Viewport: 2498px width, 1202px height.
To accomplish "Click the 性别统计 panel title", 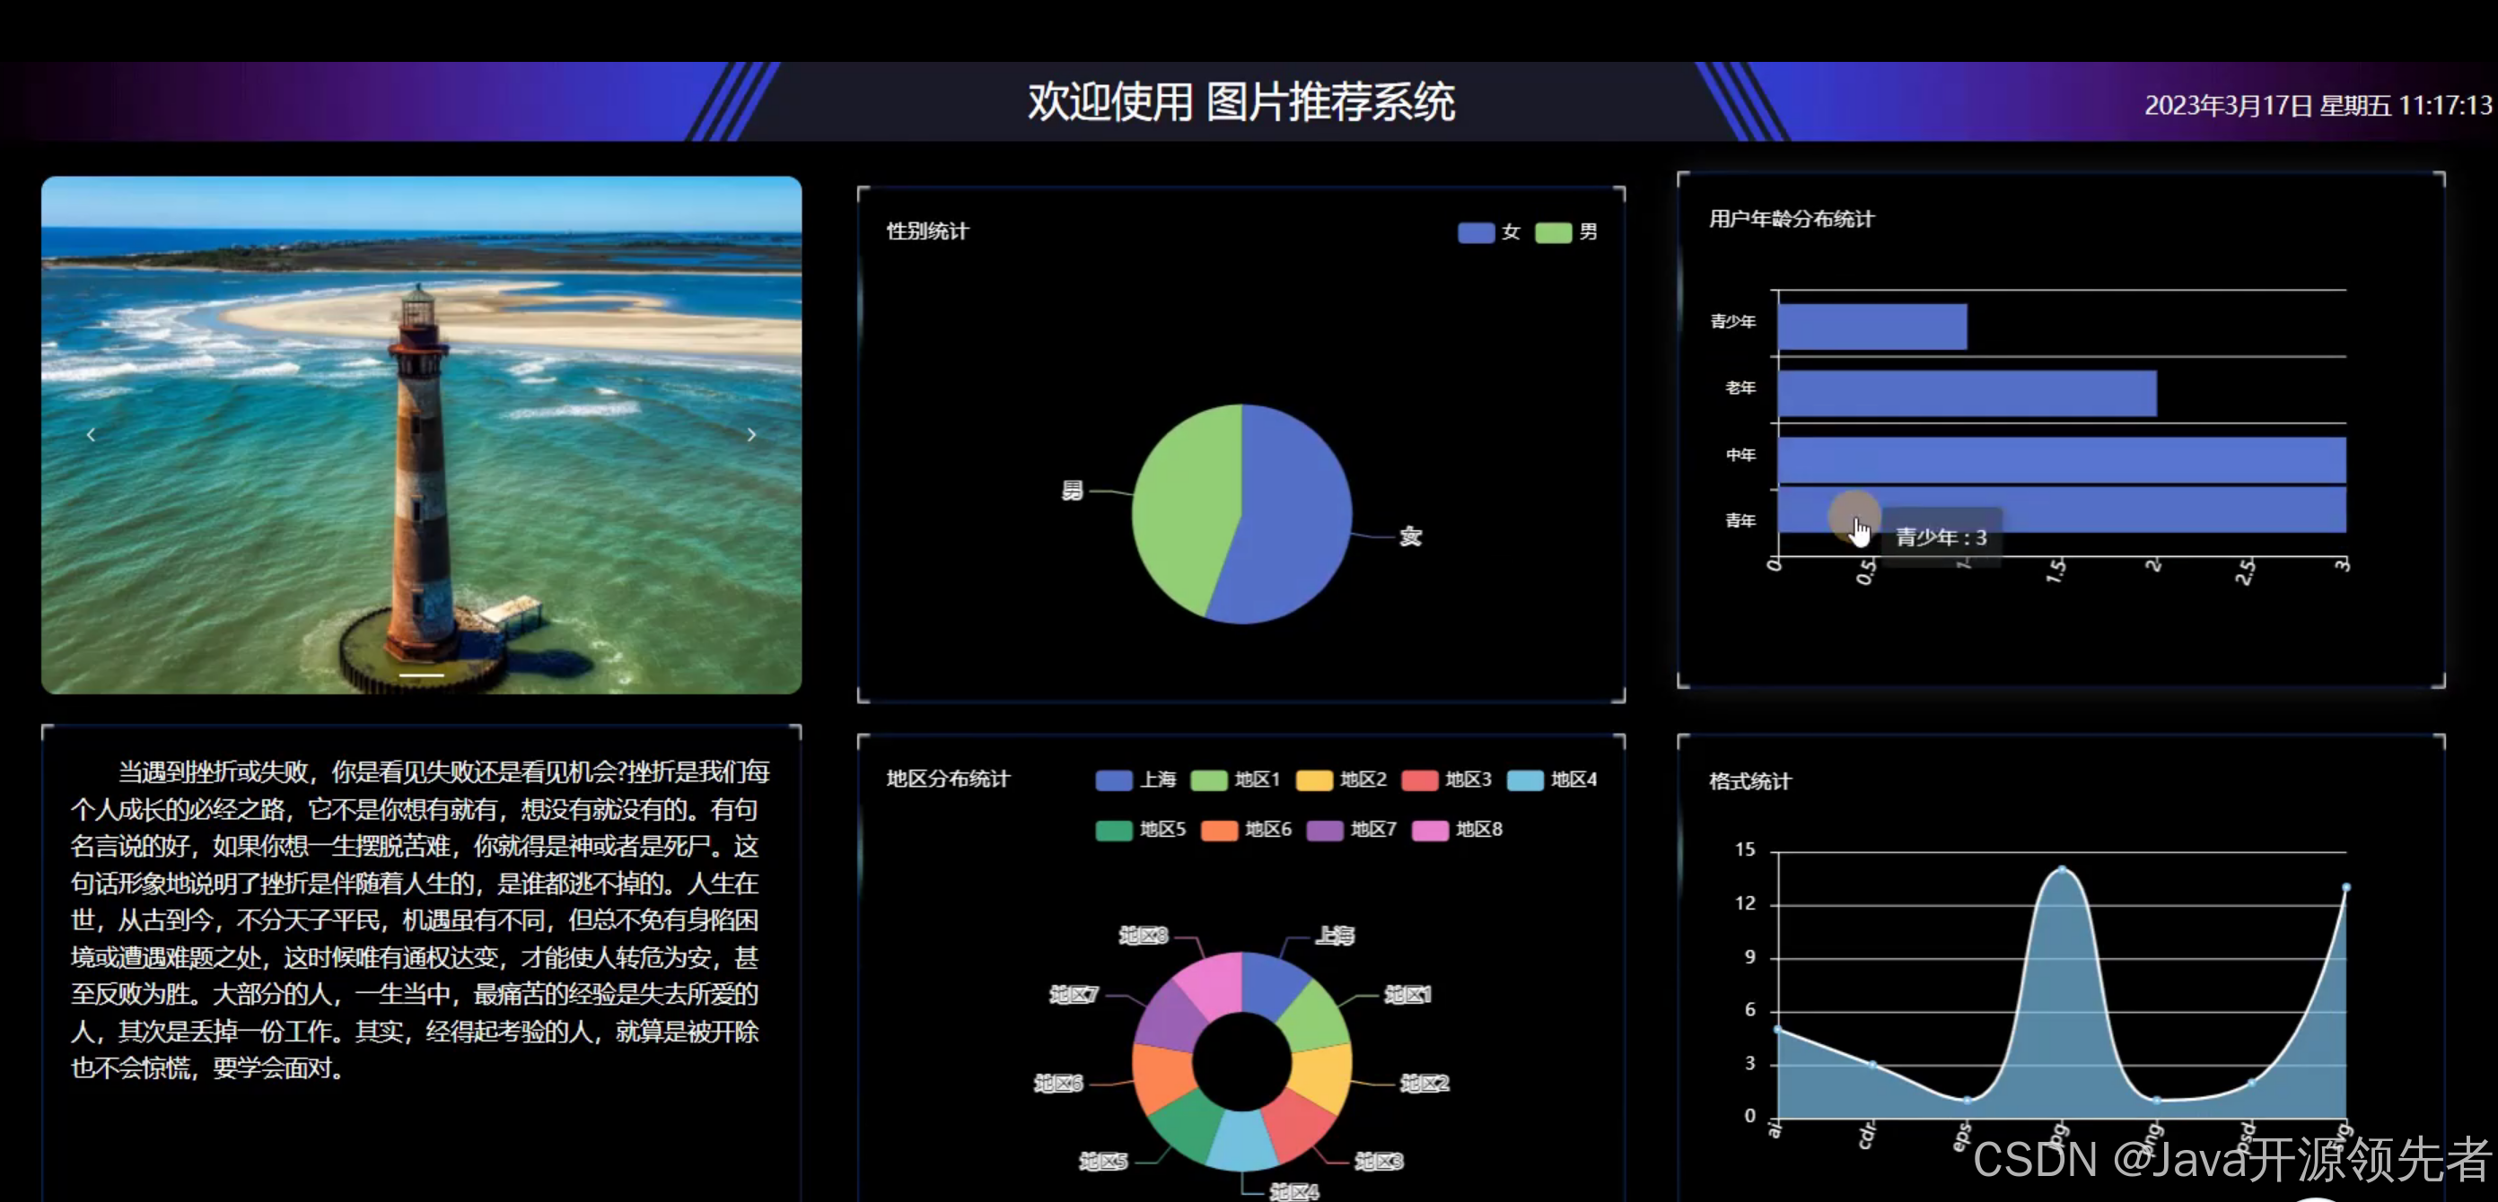I will (925, 231).
